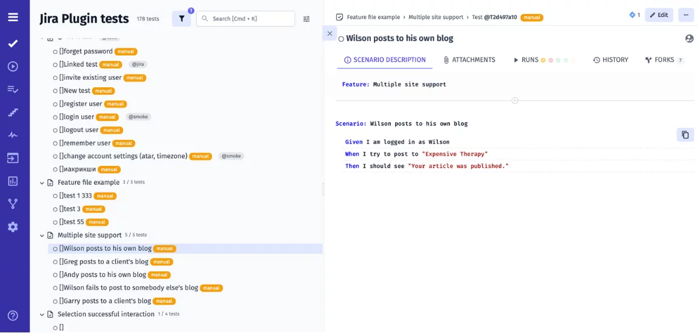698x333 pixels.
Task: Switch to the History tab
Action: 610,60
